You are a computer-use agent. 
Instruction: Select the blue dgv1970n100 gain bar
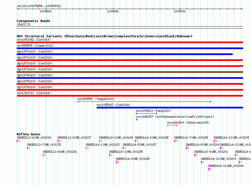pos(125,54)
